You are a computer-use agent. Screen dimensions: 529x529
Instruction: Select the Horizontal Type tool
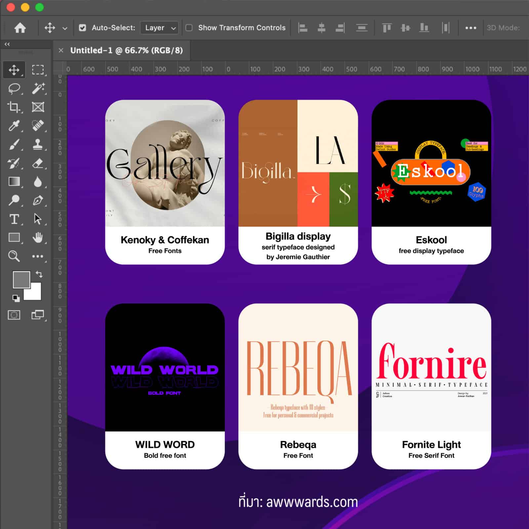click(x=14, y=219)
